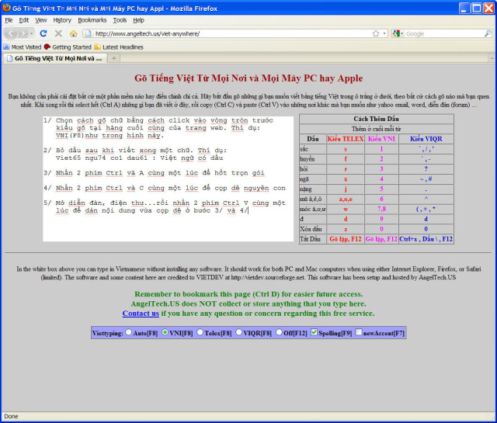This screenshot has height=423, width=497.
Task: Open the Most Visited bookmarks folder
Action: 25,47
